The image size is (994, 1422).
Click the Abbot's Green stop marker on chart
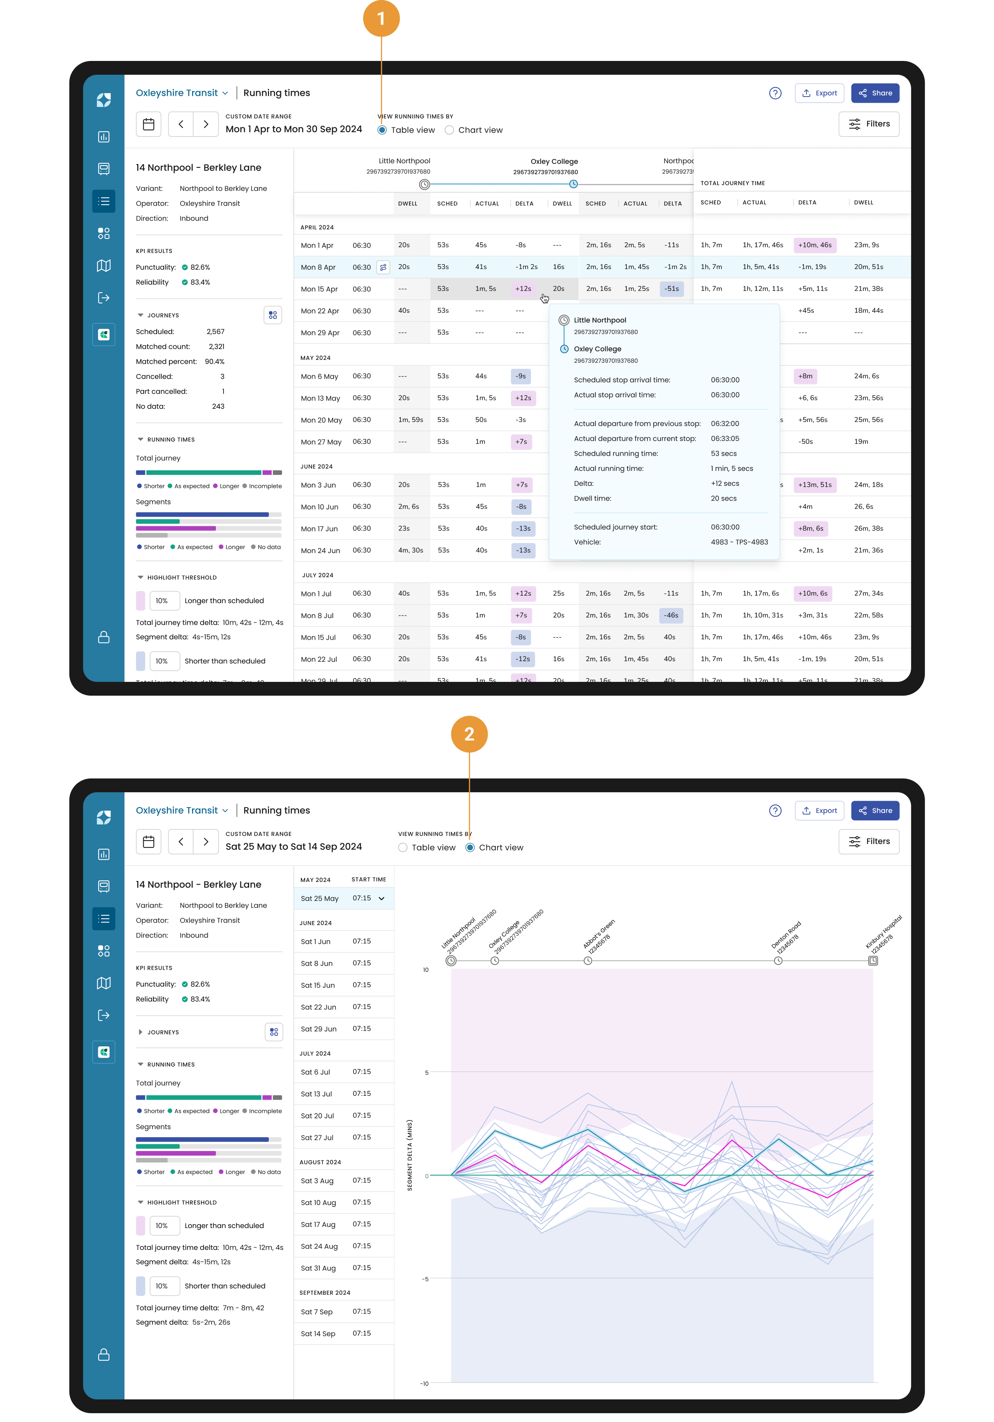point(588,961)
